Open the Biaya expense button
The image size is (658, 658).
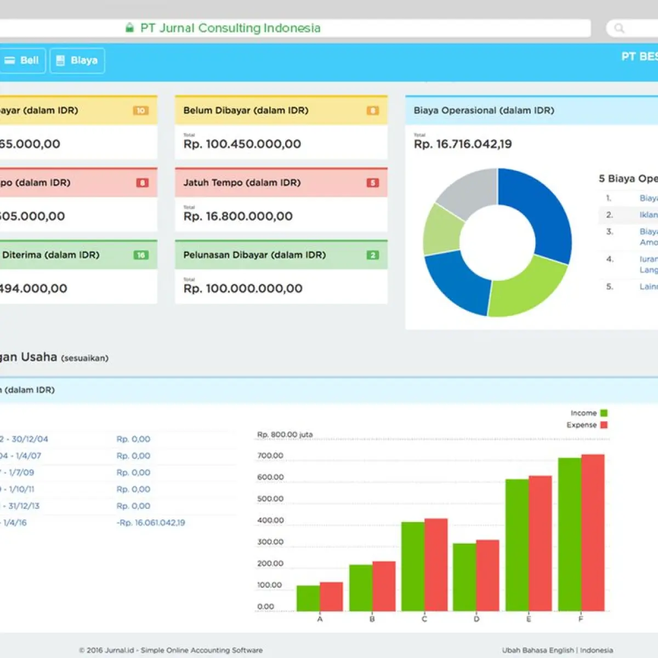coord(77,60)
